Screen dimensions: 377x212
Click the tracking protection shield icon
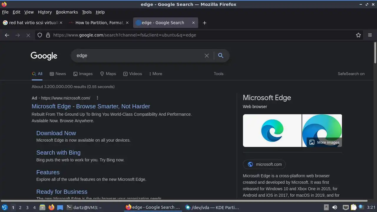click(40, 35)
